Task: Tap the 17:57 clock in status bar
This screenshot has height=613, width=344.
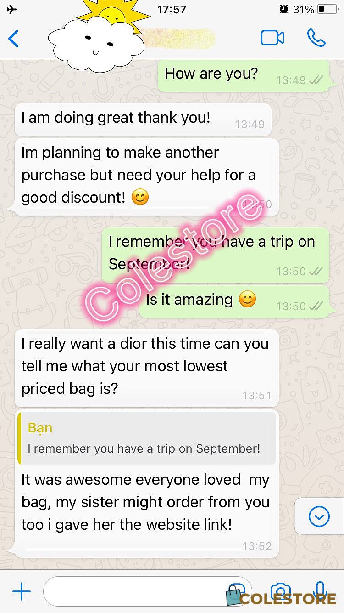Action: tap(172, 9)
